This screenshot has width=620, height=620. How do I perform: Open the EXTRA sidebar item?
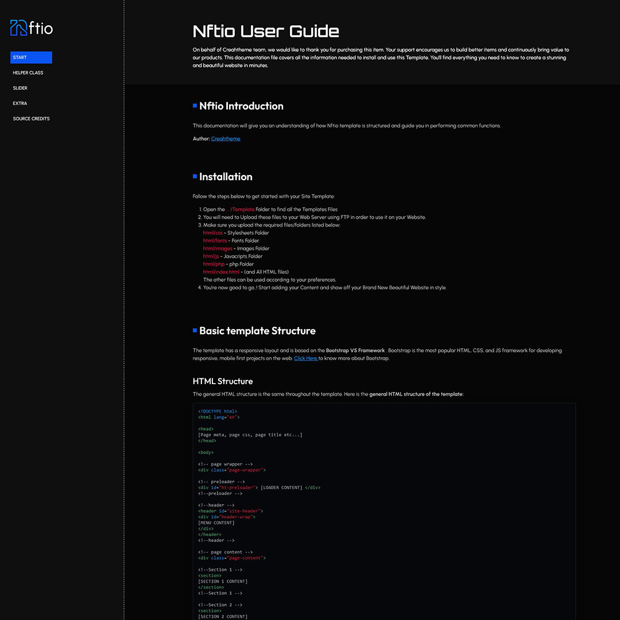pyautogui.click(x=20, y=103)
